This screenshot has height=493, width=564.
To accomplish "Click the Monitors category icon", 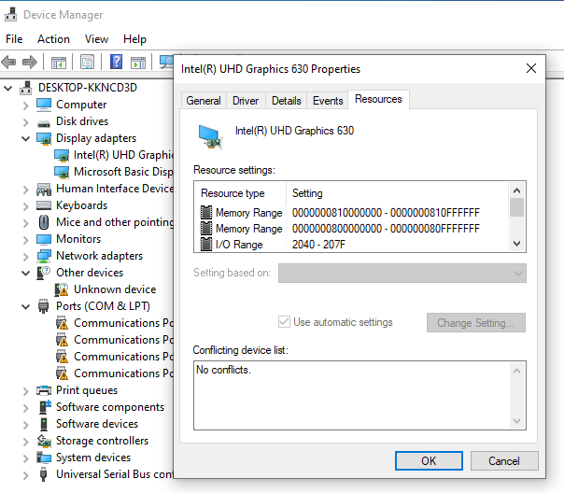I will point(44,239).
